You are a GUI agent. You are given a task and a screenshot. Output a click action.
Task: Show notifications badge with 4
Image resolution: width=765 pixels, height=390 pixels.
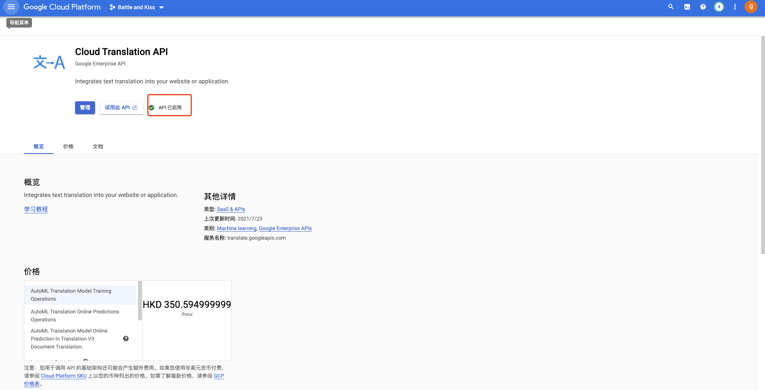click(719, 7)
